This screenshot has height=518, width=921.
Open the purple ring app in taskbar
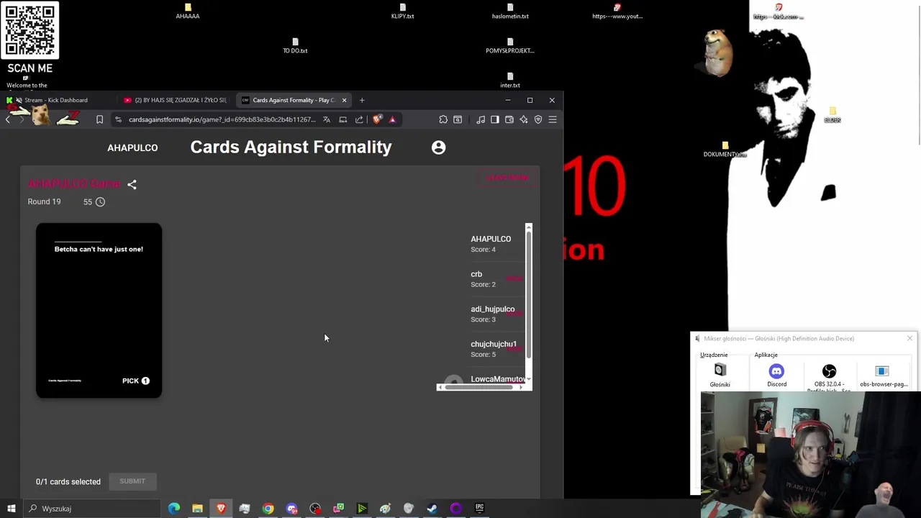pyautogui.click(x=455, y=509)
